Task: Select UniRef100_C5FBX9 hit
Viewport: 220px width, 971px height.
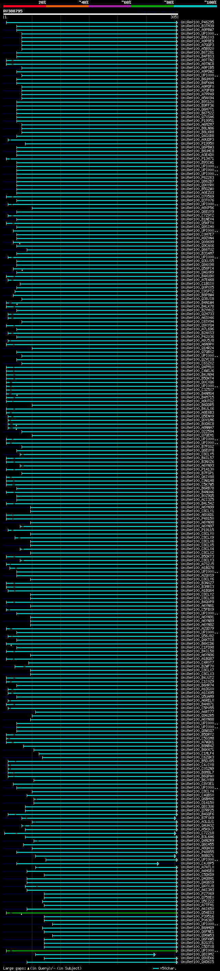Action: (x=197, y=610)
